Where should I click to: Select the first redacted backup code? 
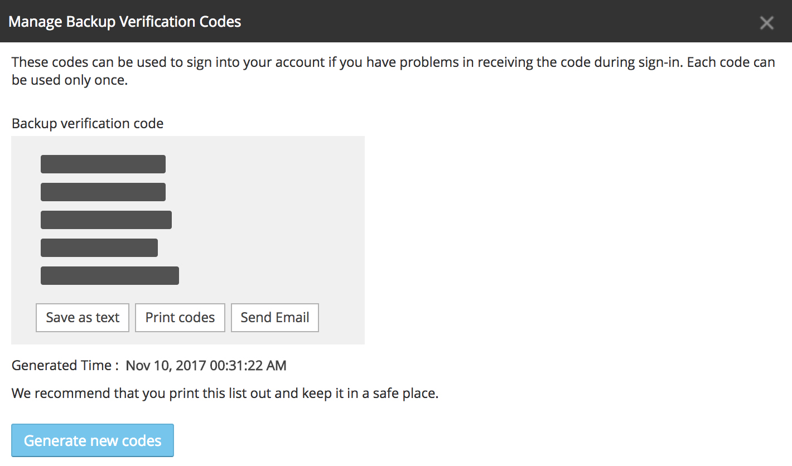click(103, 164)
